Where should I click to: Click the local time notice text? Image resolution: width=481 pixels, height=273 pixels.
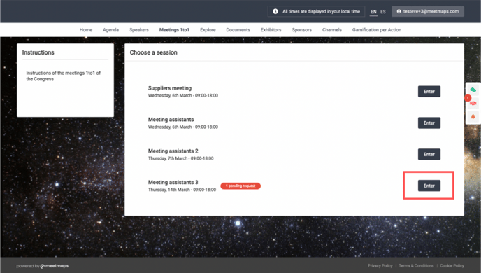(x=321, y=11)
